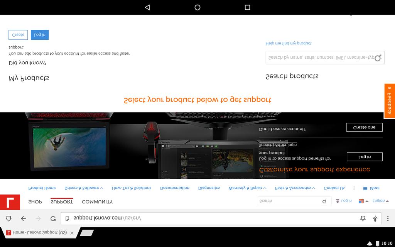395x247 pixels.
Task: Select the SUPPORT section tab
Action: pyautogui.click(x=62, y=201)
